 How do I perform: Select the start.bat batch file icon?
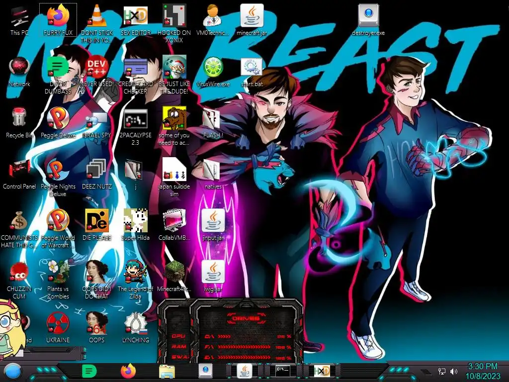pos(252,72)
